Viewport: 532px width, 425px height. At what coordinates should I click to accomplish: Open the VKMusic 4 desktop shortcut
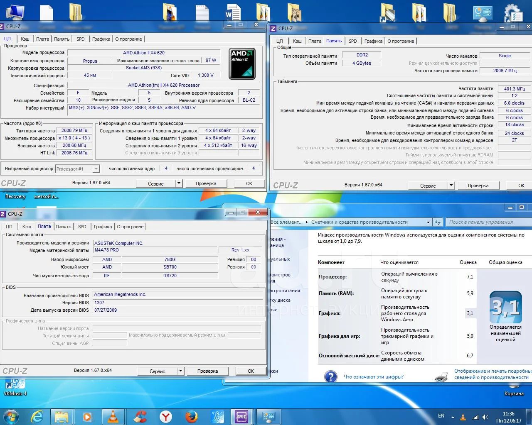15,387
